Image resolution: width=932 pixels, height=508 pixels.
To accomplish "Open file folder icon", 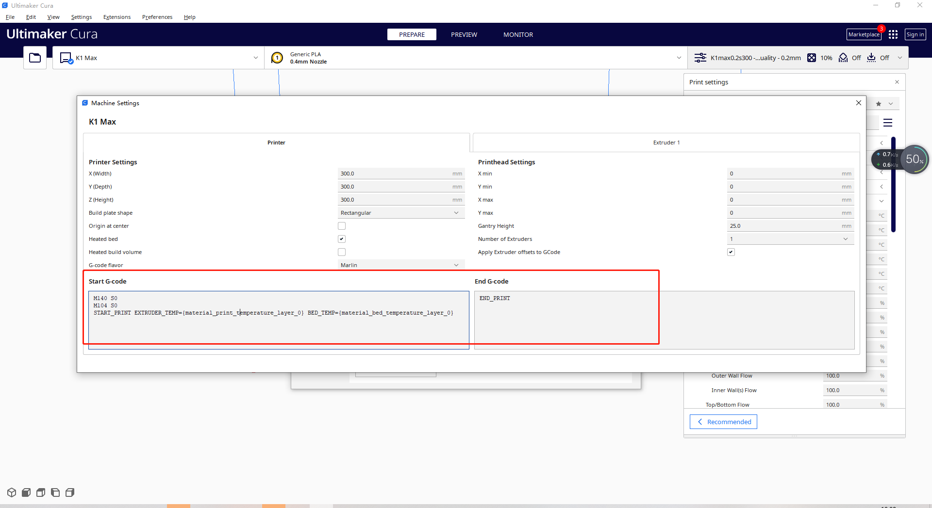I will point(35,58).
